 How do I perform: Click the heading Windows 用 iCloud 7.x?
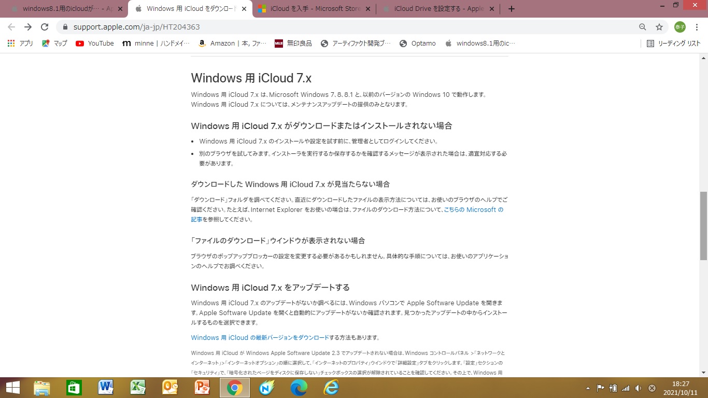[x=251, y=78]
